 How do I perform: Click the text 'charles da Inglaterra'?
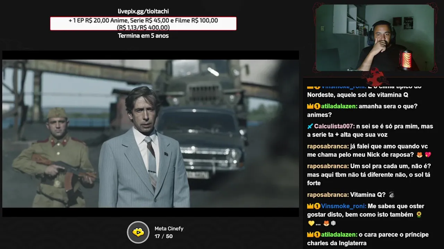tap(337, 243)
